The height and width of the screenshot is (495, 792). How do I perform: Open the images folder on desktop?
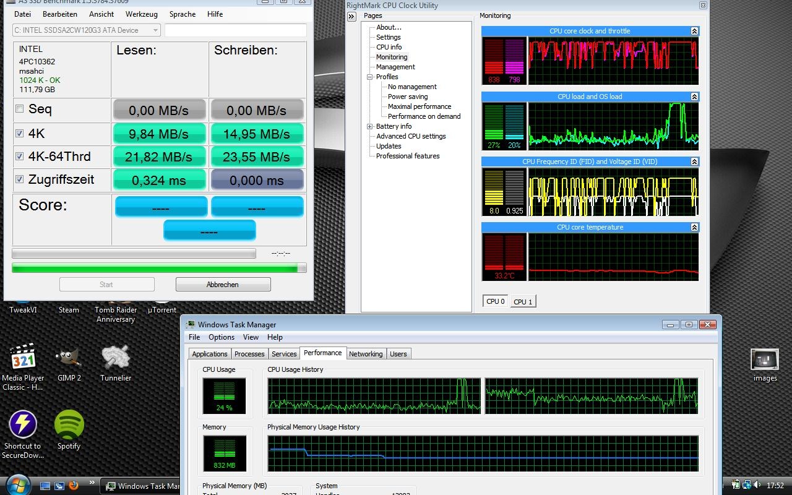(764, 360)
